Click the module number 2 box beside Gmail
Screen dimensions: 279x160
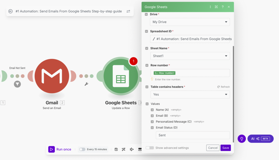pyautogui.click(x=62, y=103)
